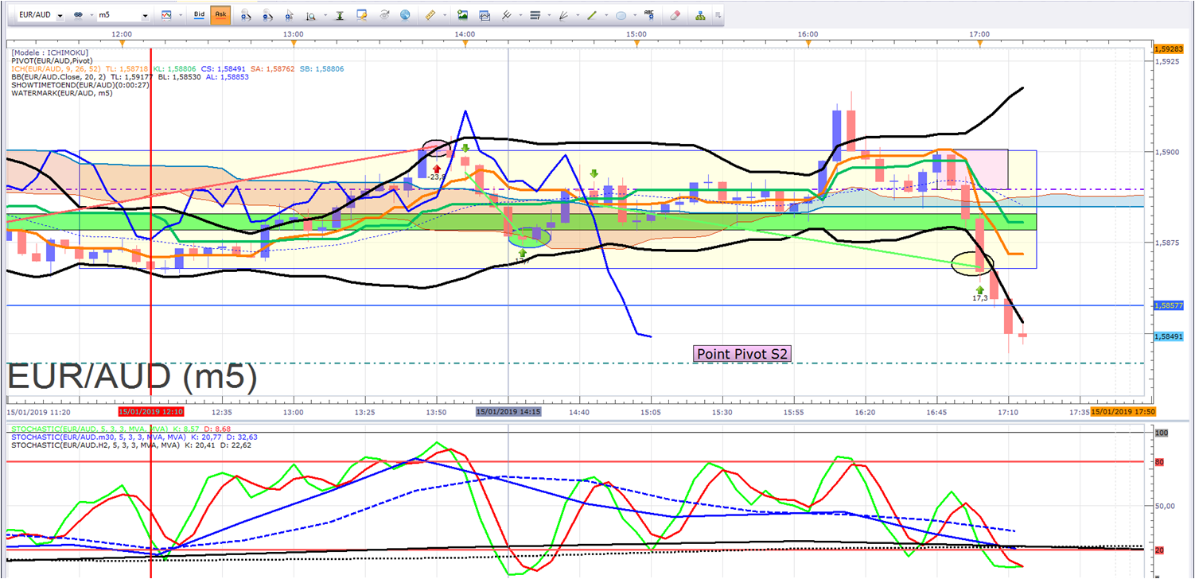Expand the chart type options arrow
The image size is (1195, 579).
[180, 15]
